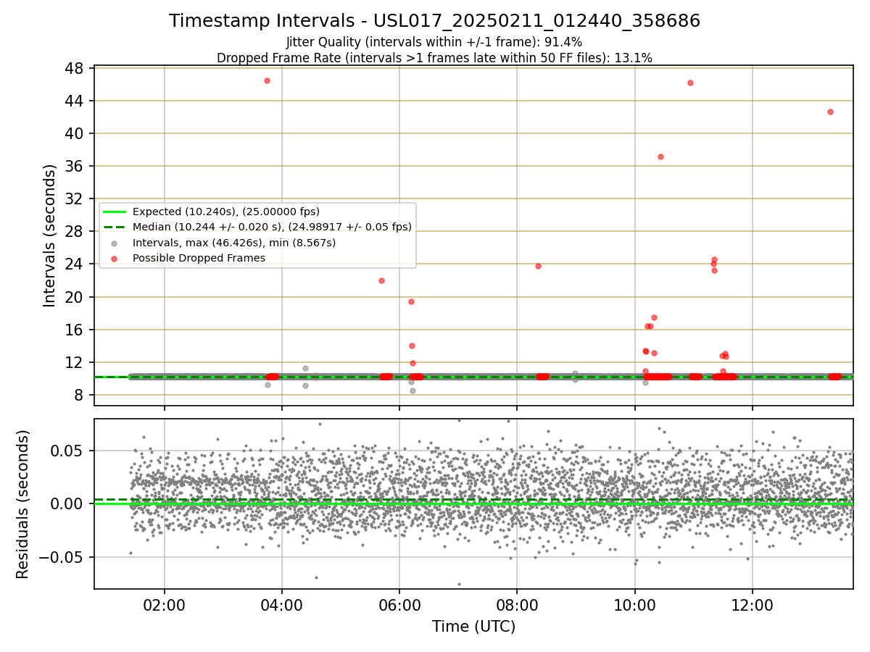Click the 10:00 x-axis tick label

(x=635, y=606)
